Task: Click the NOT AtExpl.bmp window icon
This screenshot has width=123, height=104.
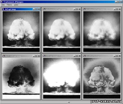Action: point(4,56)
